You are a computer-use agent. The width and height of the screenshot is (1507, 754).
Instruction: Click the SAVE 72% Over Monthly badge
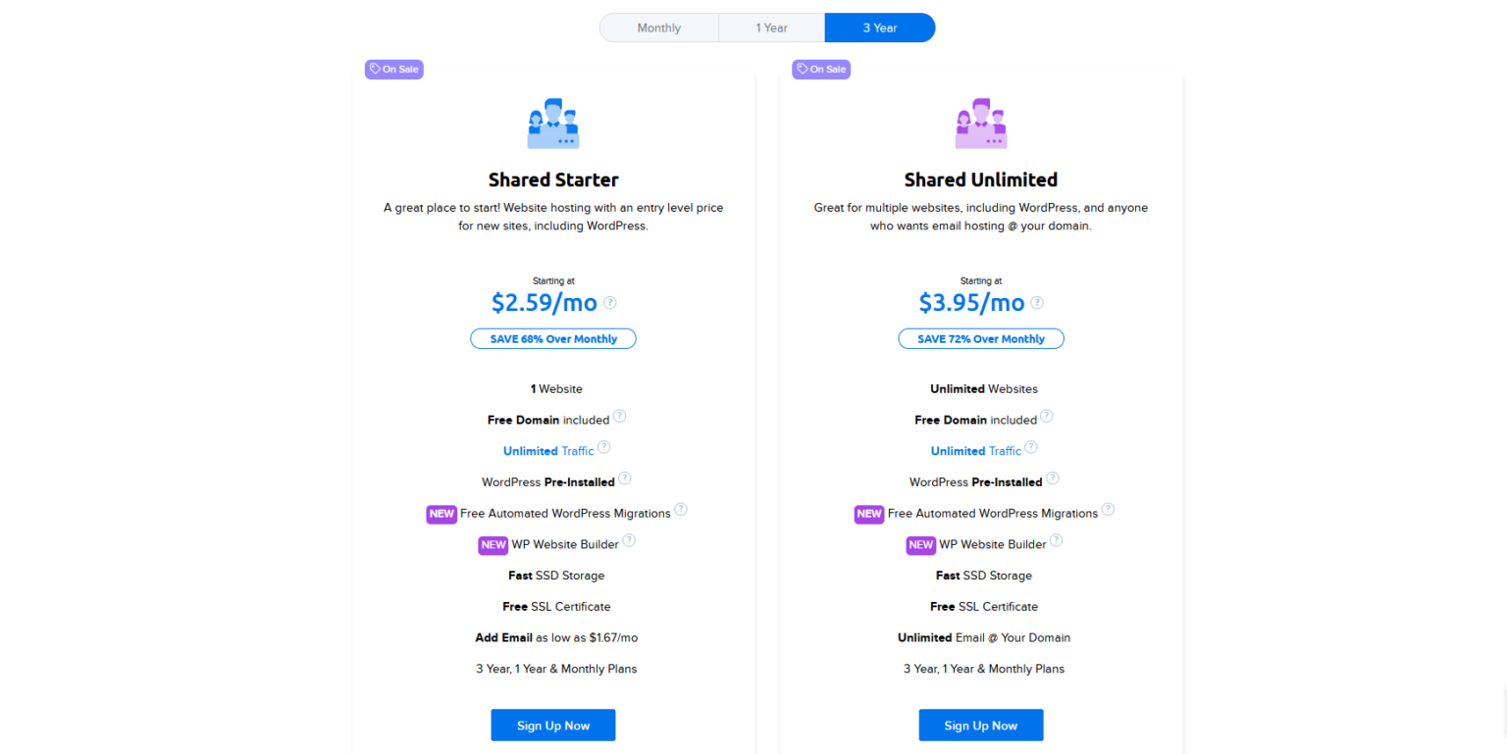pos(981,338)
